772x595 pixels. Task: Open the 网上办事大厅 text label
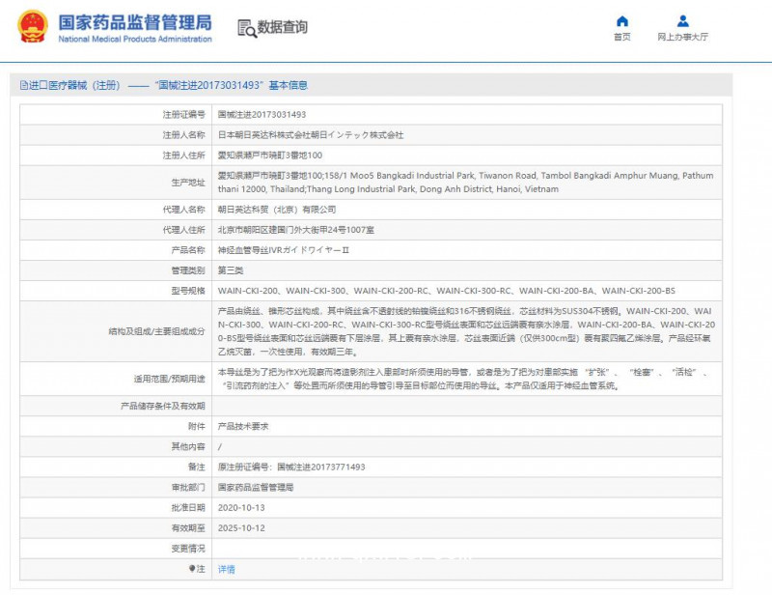(x=682, y=37)
